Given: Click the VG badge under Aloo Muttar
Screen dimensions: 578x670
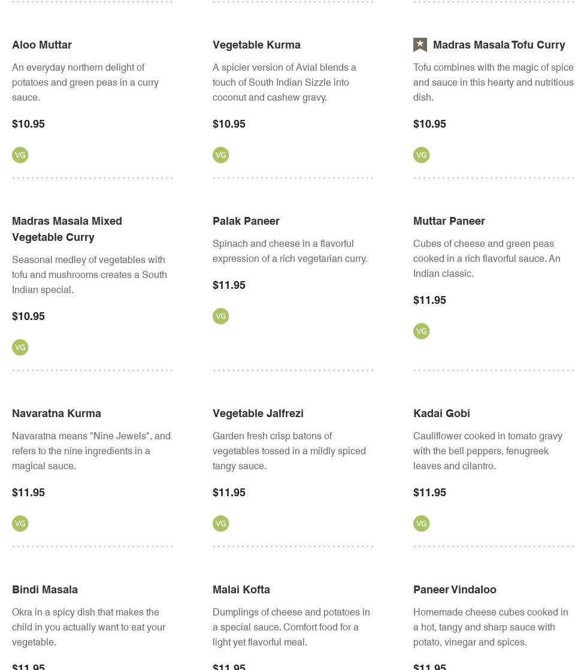Looking at the screenshot, I should [20, 155].
